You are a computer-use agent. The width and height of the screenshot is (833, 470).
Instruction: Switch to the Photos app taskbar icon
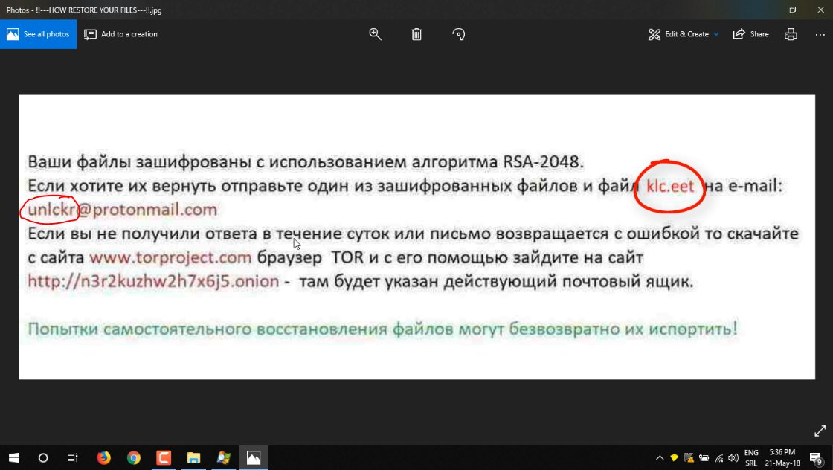click(x=254, y=458)
